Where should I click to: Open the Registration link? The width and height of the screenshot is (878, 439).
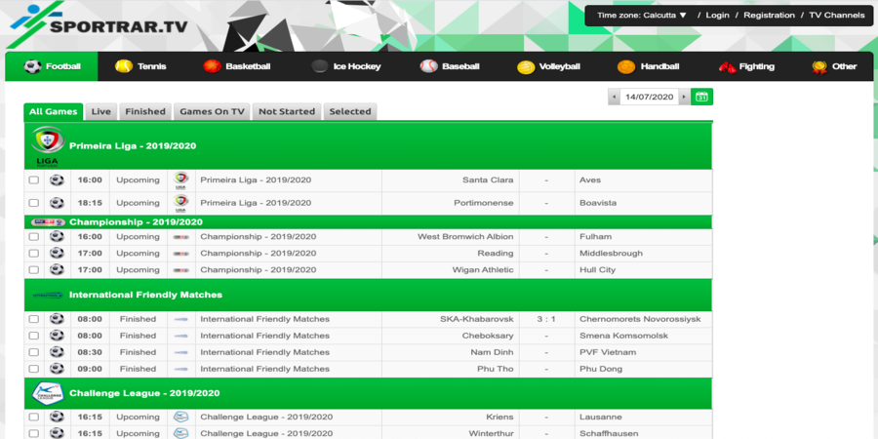(769, 15)
